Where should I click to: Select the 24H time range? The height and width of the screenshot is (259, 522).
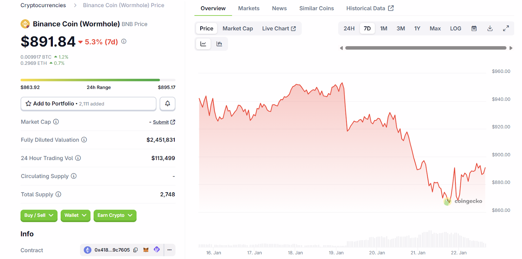tap(349, 29)
